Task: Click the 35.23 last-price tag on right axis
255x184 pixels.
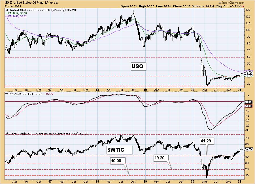Action: click(x=249, y=74)
